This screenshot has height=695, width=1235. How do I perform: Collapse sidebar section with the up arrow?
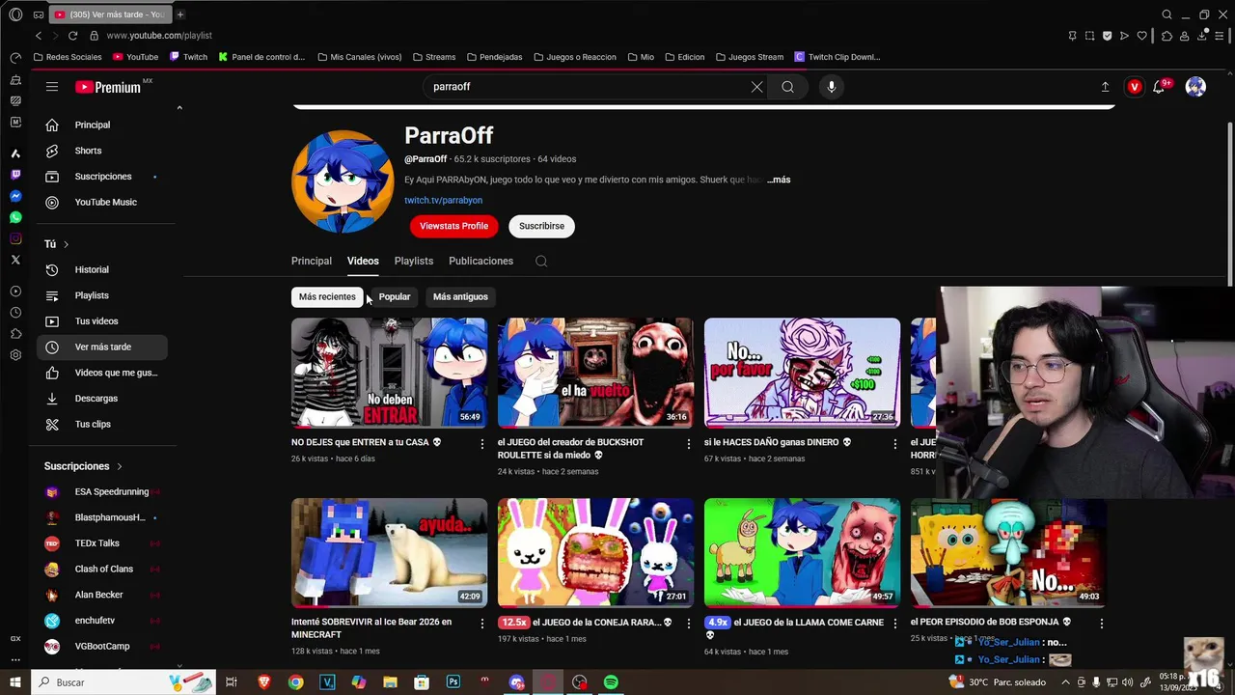179,107
